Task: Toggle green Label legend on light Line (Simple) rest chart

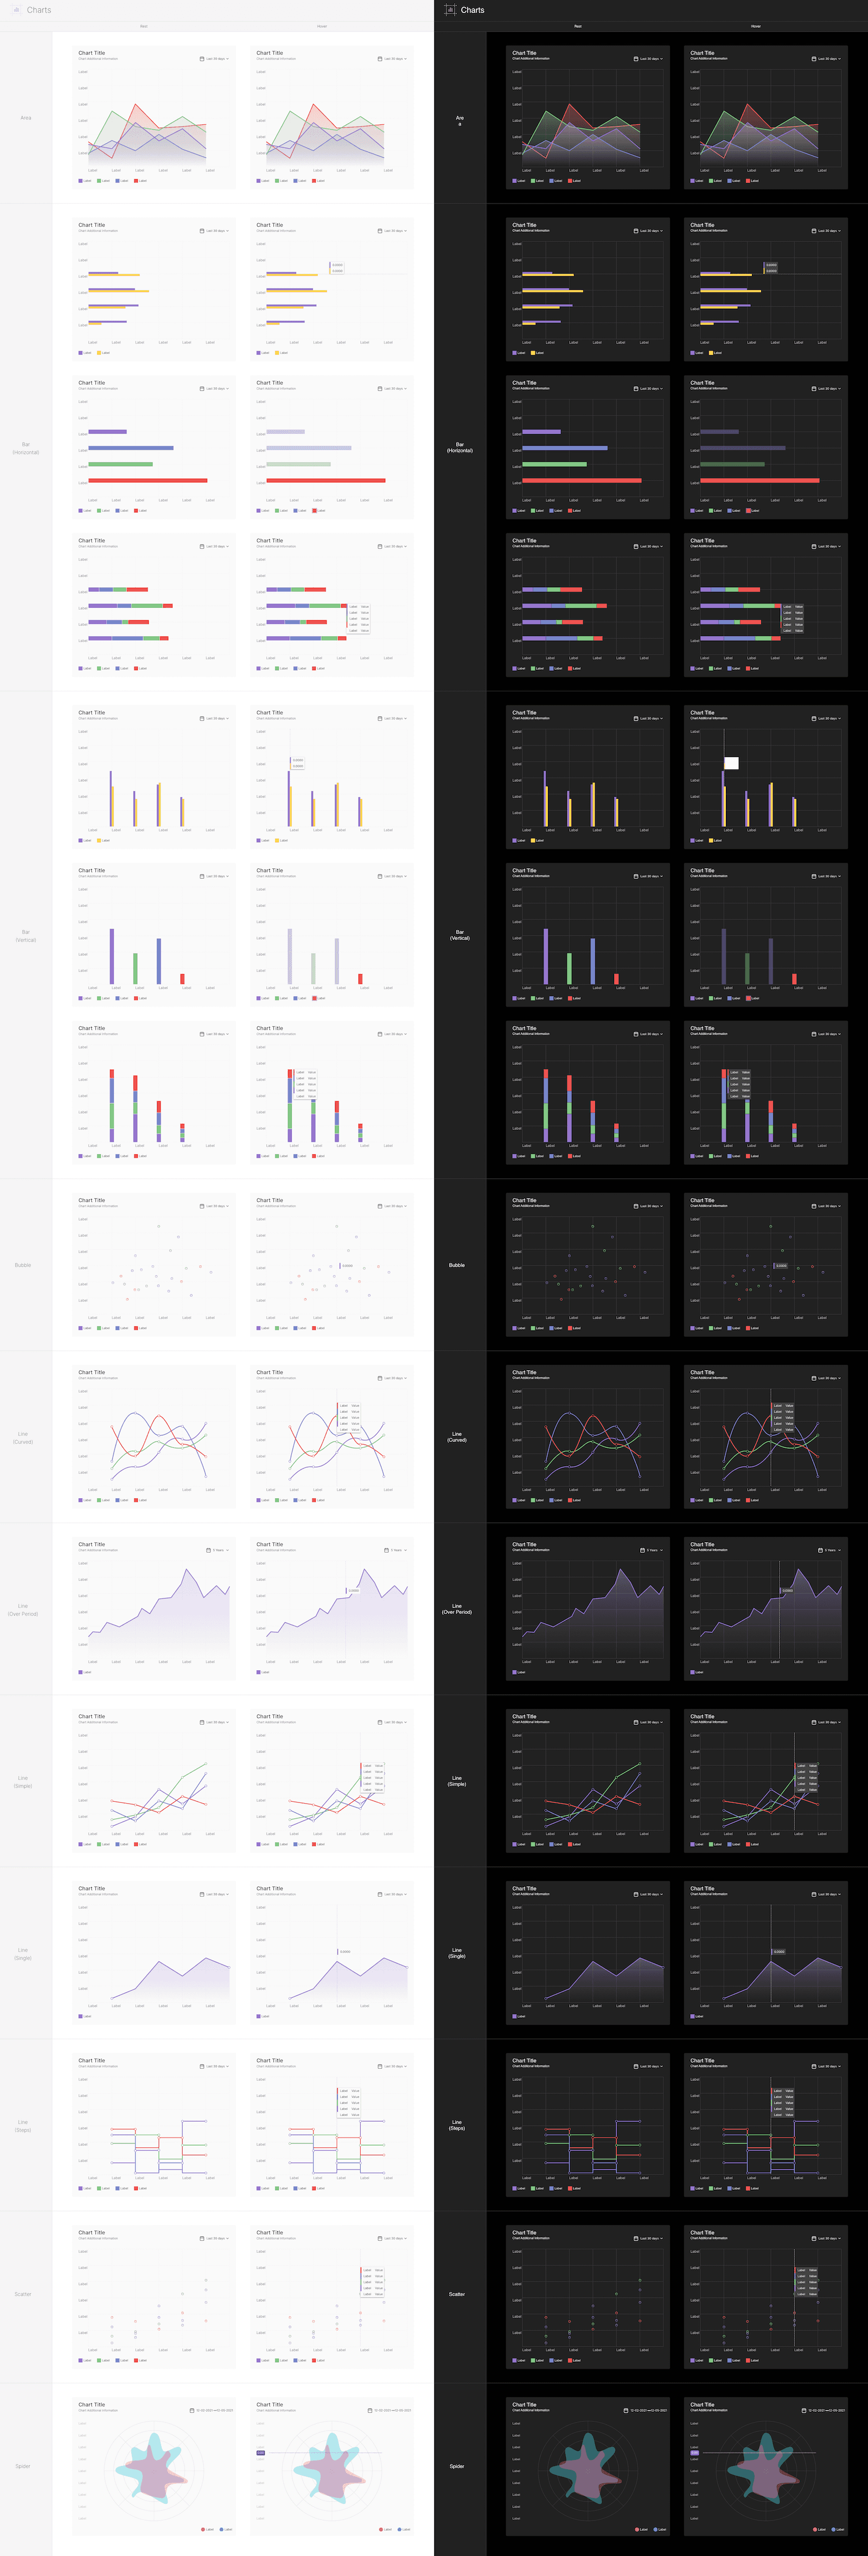Action: tap(103, 1843)
